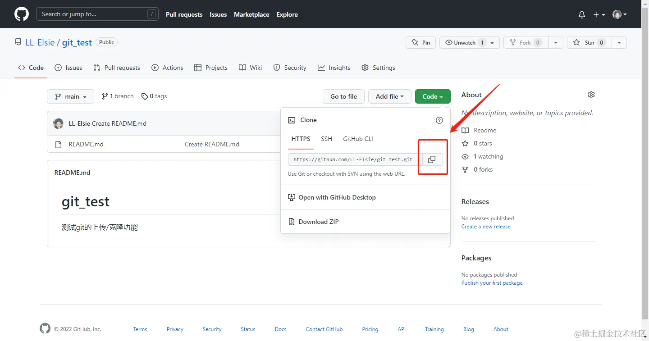Switch to the SSH clone tab

click(326, 139)
